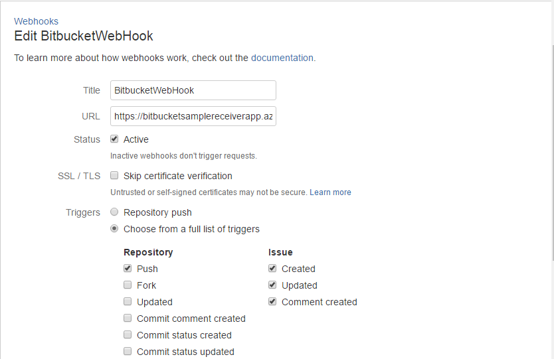The width and height of the screenshot is (554, 359).
Task: Enable Commit status updated trigger
Action: tap(128, 351)
